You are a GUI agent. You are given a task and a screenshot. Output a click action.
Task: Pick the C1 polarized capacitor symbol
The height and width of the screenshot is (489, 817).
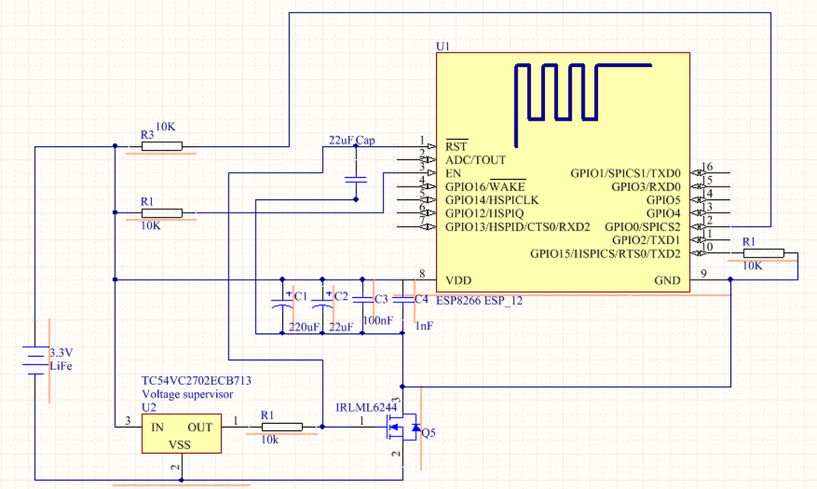[x=282, y=303]
